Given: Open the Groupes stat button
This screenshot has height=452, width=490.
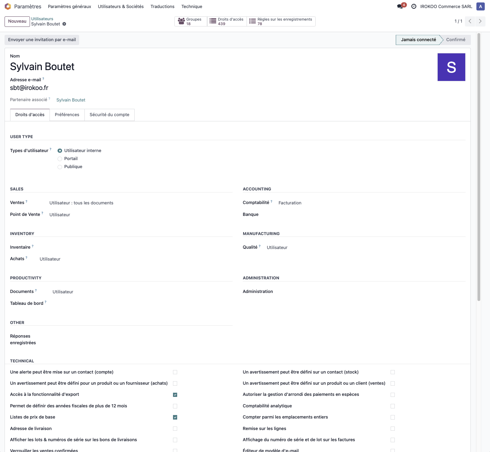Looking at the screenshot, I should click(x=191, y=21).
